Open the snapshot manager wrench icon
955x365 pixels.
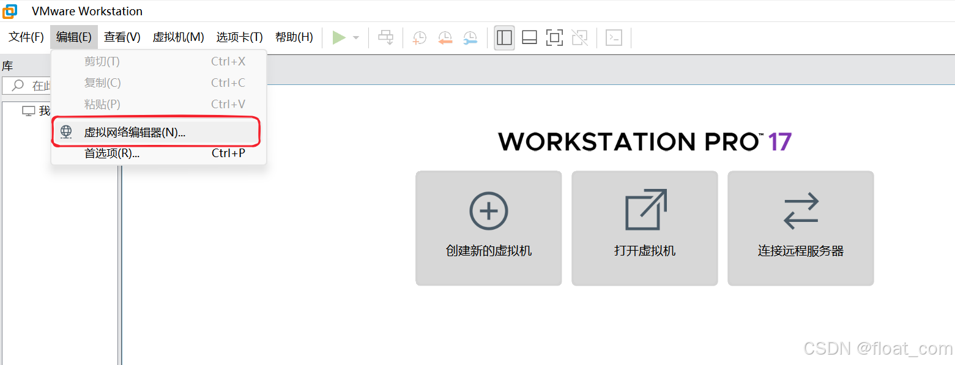coord(470,38)
